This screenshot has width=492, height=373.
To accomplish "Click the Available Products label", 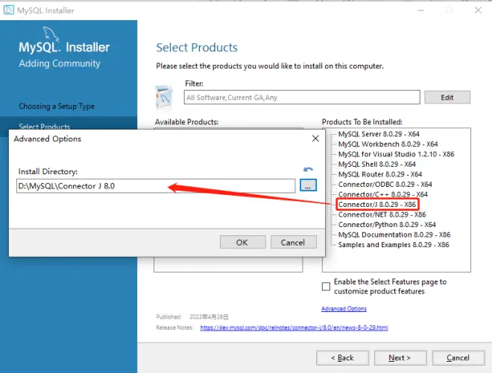I will (x=186, y=121).
